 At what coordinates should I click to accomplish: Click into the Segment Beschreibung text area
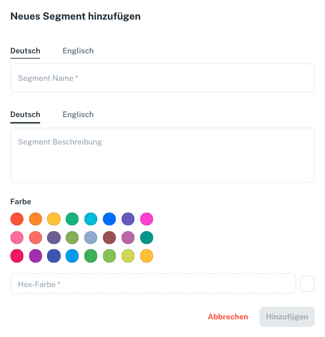click(x=162, y=155)
